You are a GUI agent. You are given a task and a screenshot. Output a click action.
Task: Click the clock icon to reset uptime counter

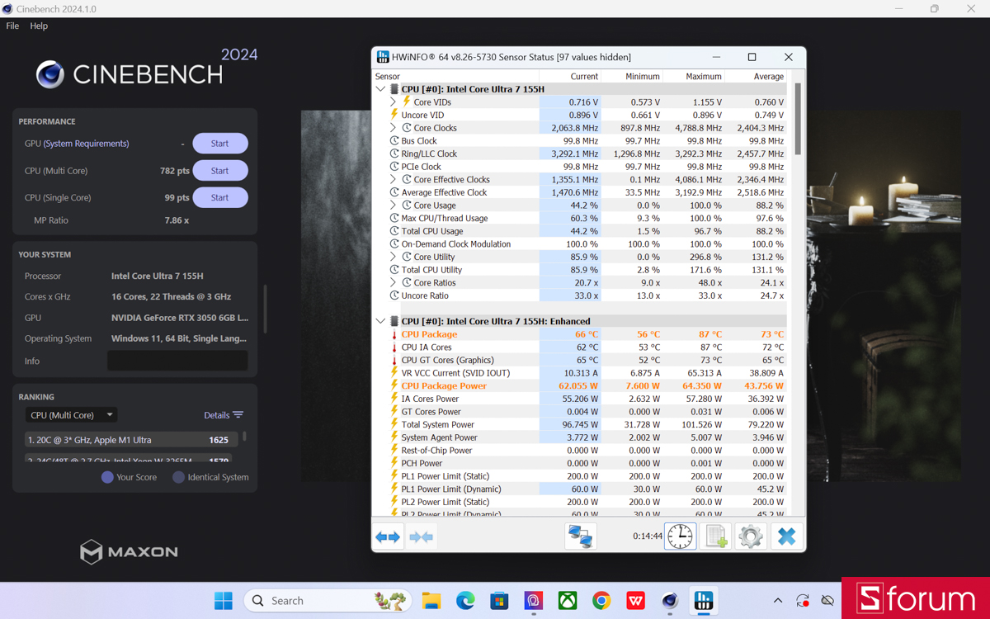click(x=680, y=536)
